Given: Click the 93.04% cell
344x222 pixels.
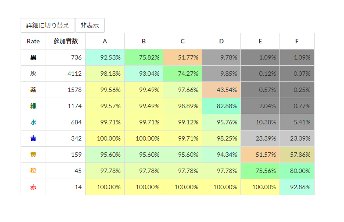Looking at the screenshot, I should [144, 74].
